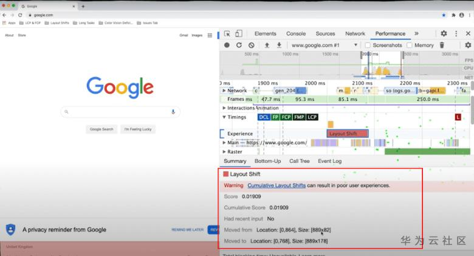The image size is (474, 256).
Task: Open the Apps bookmarks shortcut
Action: pyautogui.click(x=9, y=23)
